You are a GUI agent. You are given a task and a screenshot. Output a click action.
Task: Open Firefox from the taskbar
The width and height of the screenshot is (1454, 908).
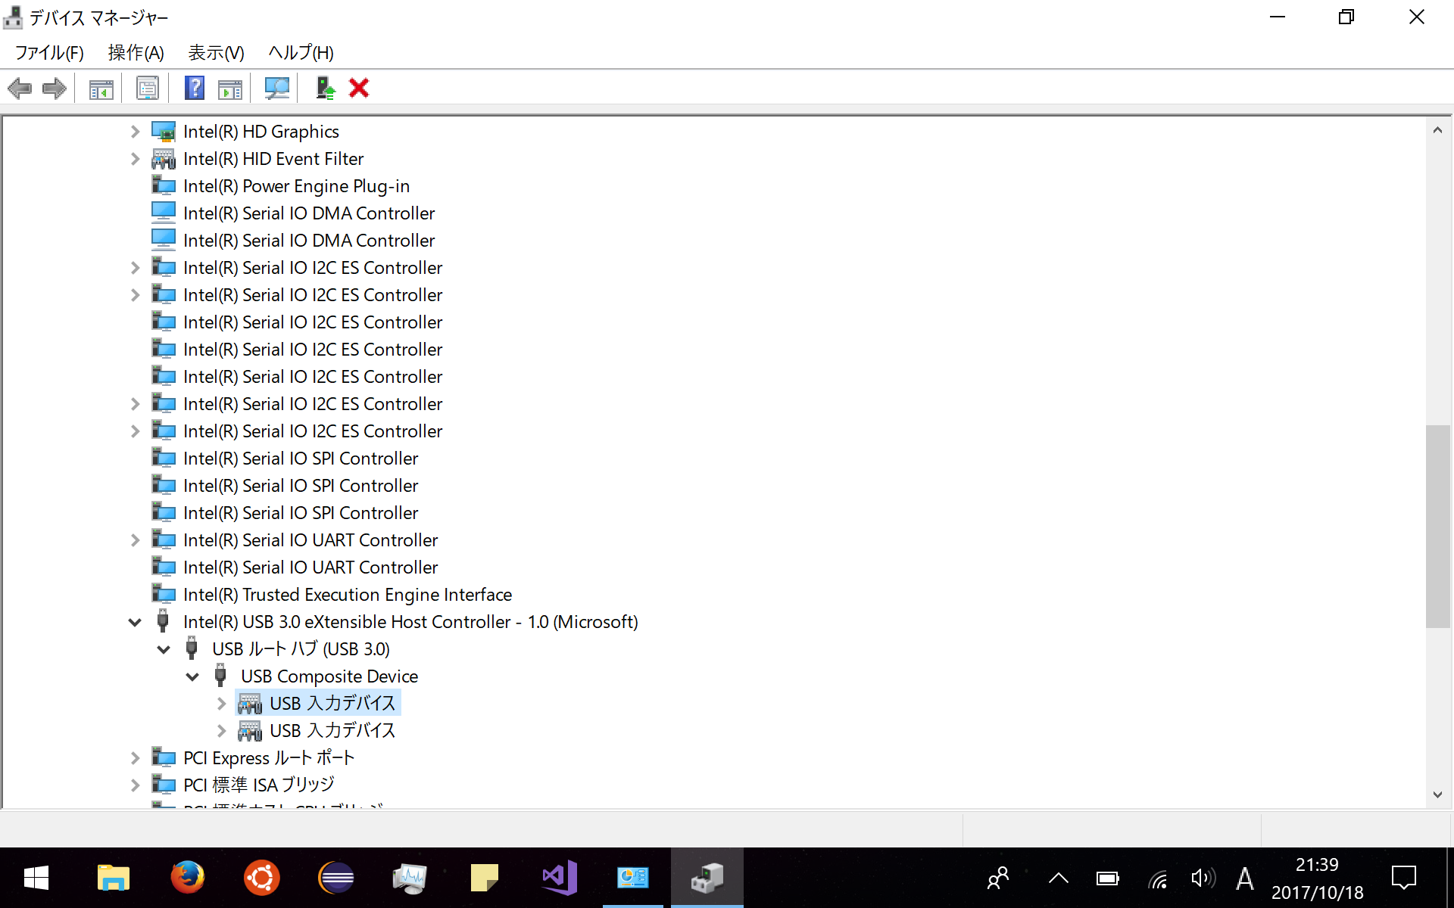[187, 878]
